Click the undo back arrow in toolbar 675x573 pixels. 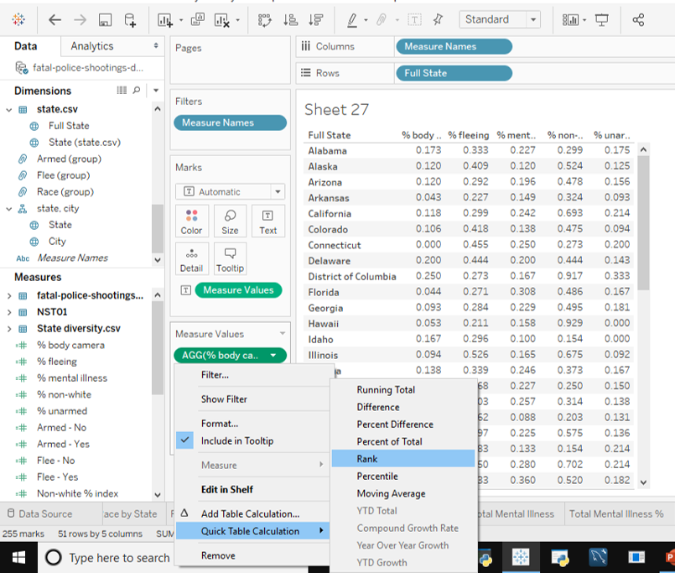[x=55, y=19]
